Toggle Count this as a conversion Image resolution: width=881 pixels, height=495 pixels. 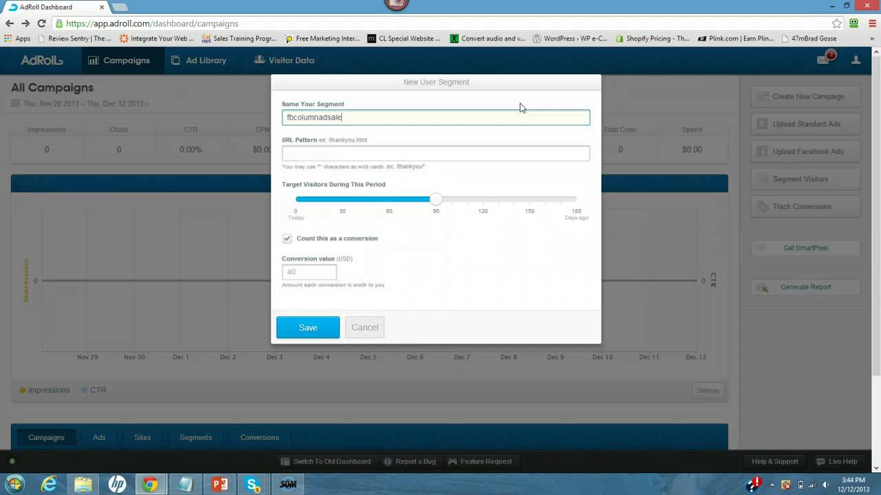point(287,239)
